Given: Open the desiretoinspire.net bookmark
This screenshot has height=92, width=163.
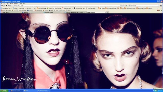Looking at the screenshot, I should pyautogui.click(x=141, y=8).
